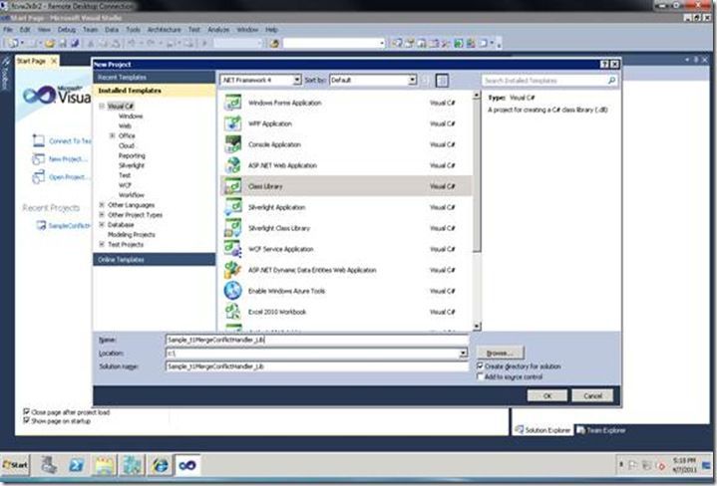
Task: Open the PowerShell taskbar icon
Action: [x=77, y=465]
